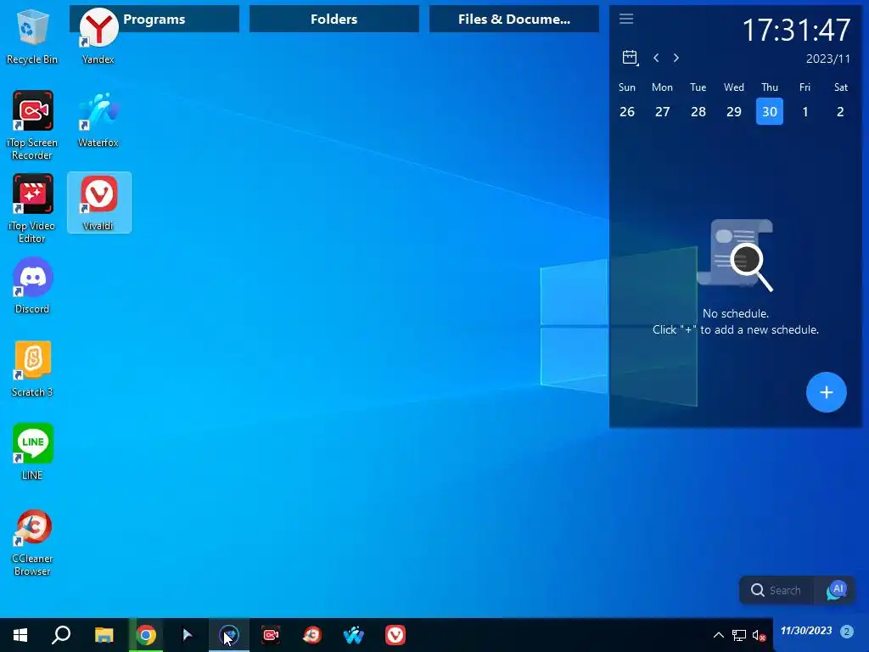The width and height of the screenshot is (869, 652).
Task: Open network status tray icon
Action: 739,635
